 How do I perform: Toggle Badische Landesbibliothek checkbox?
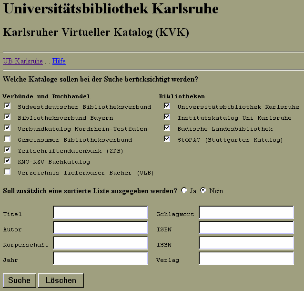click(x=167, y=128)
